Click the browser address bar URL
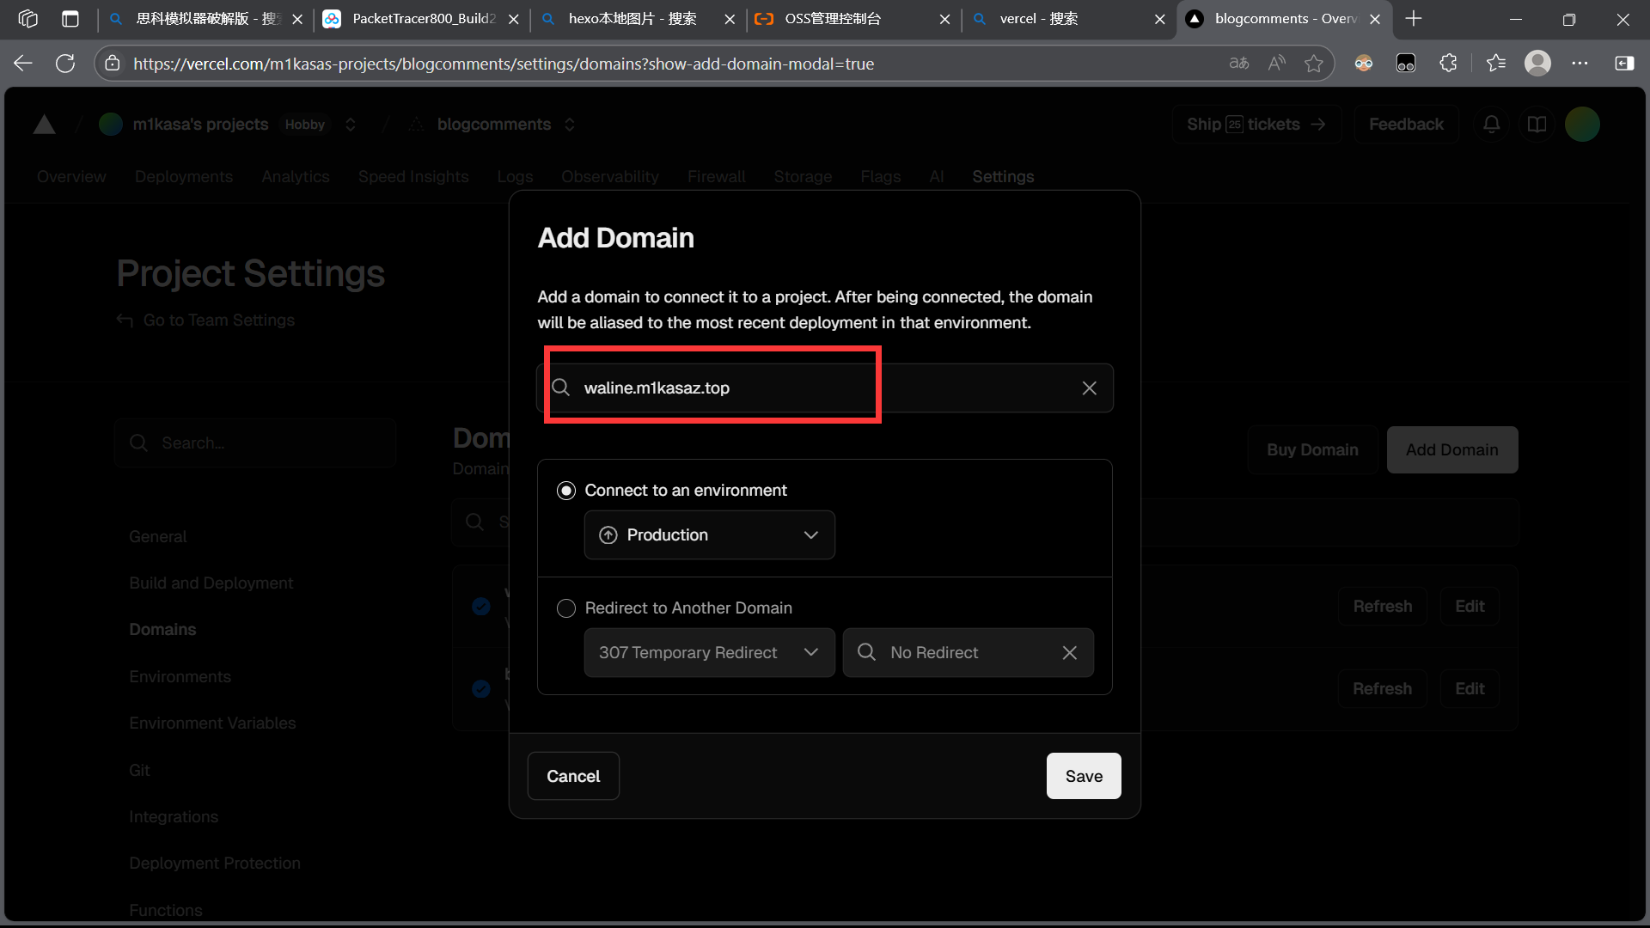The image size is (1650, 928). click(x=504, y=64)
